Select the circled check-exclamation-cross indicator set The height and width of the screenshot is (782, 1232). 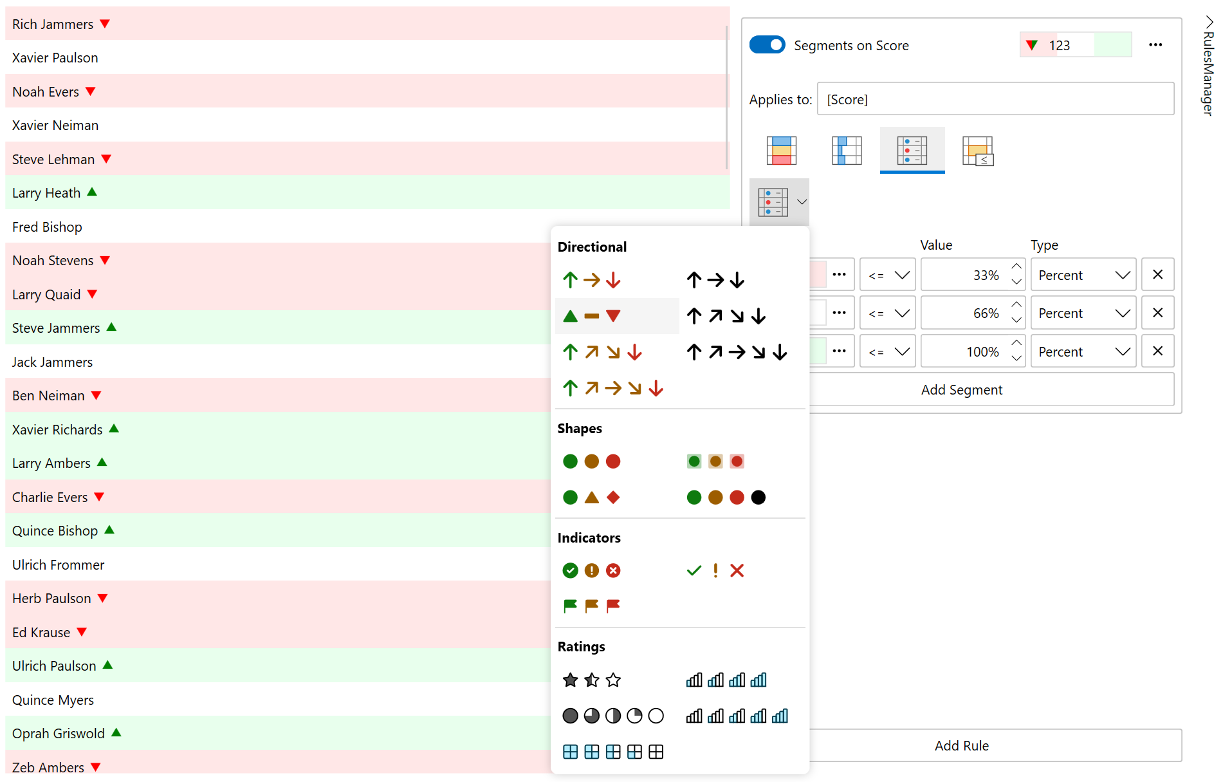(591, 571)
